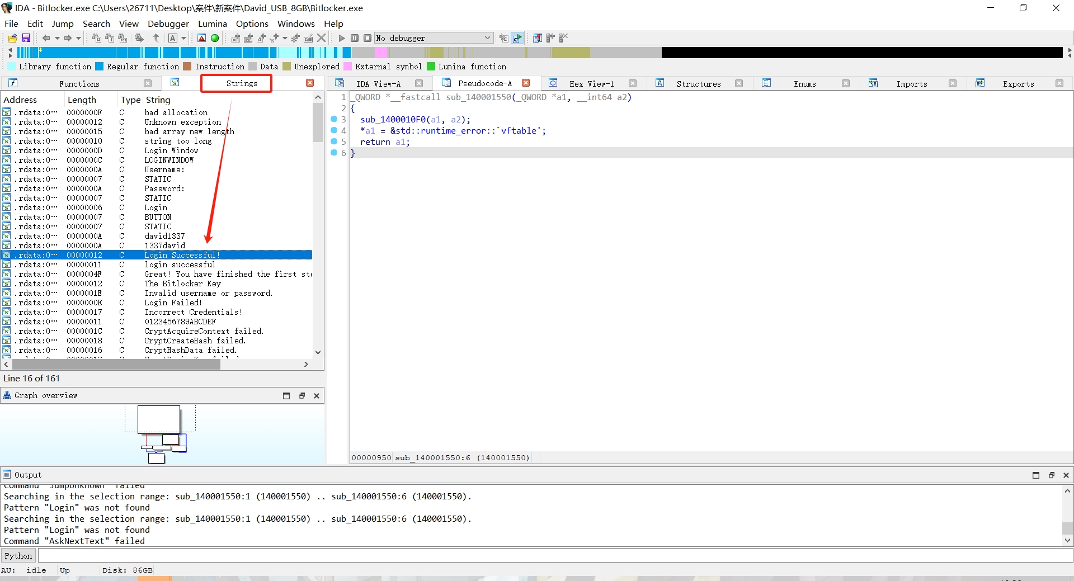
Task: Click the breakpoint list toolbar icon
Action: click(x=538, y=38)
